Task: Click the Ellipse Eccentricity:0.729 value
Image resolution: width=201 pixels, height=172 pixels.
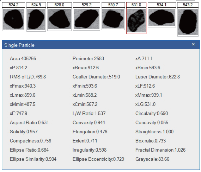Action: (98, 159)
